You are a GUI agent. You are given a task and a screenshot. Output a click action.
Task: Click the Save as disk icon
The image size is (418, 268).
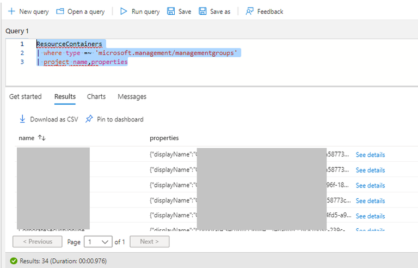pyautogui.click(x=202, y=11)
